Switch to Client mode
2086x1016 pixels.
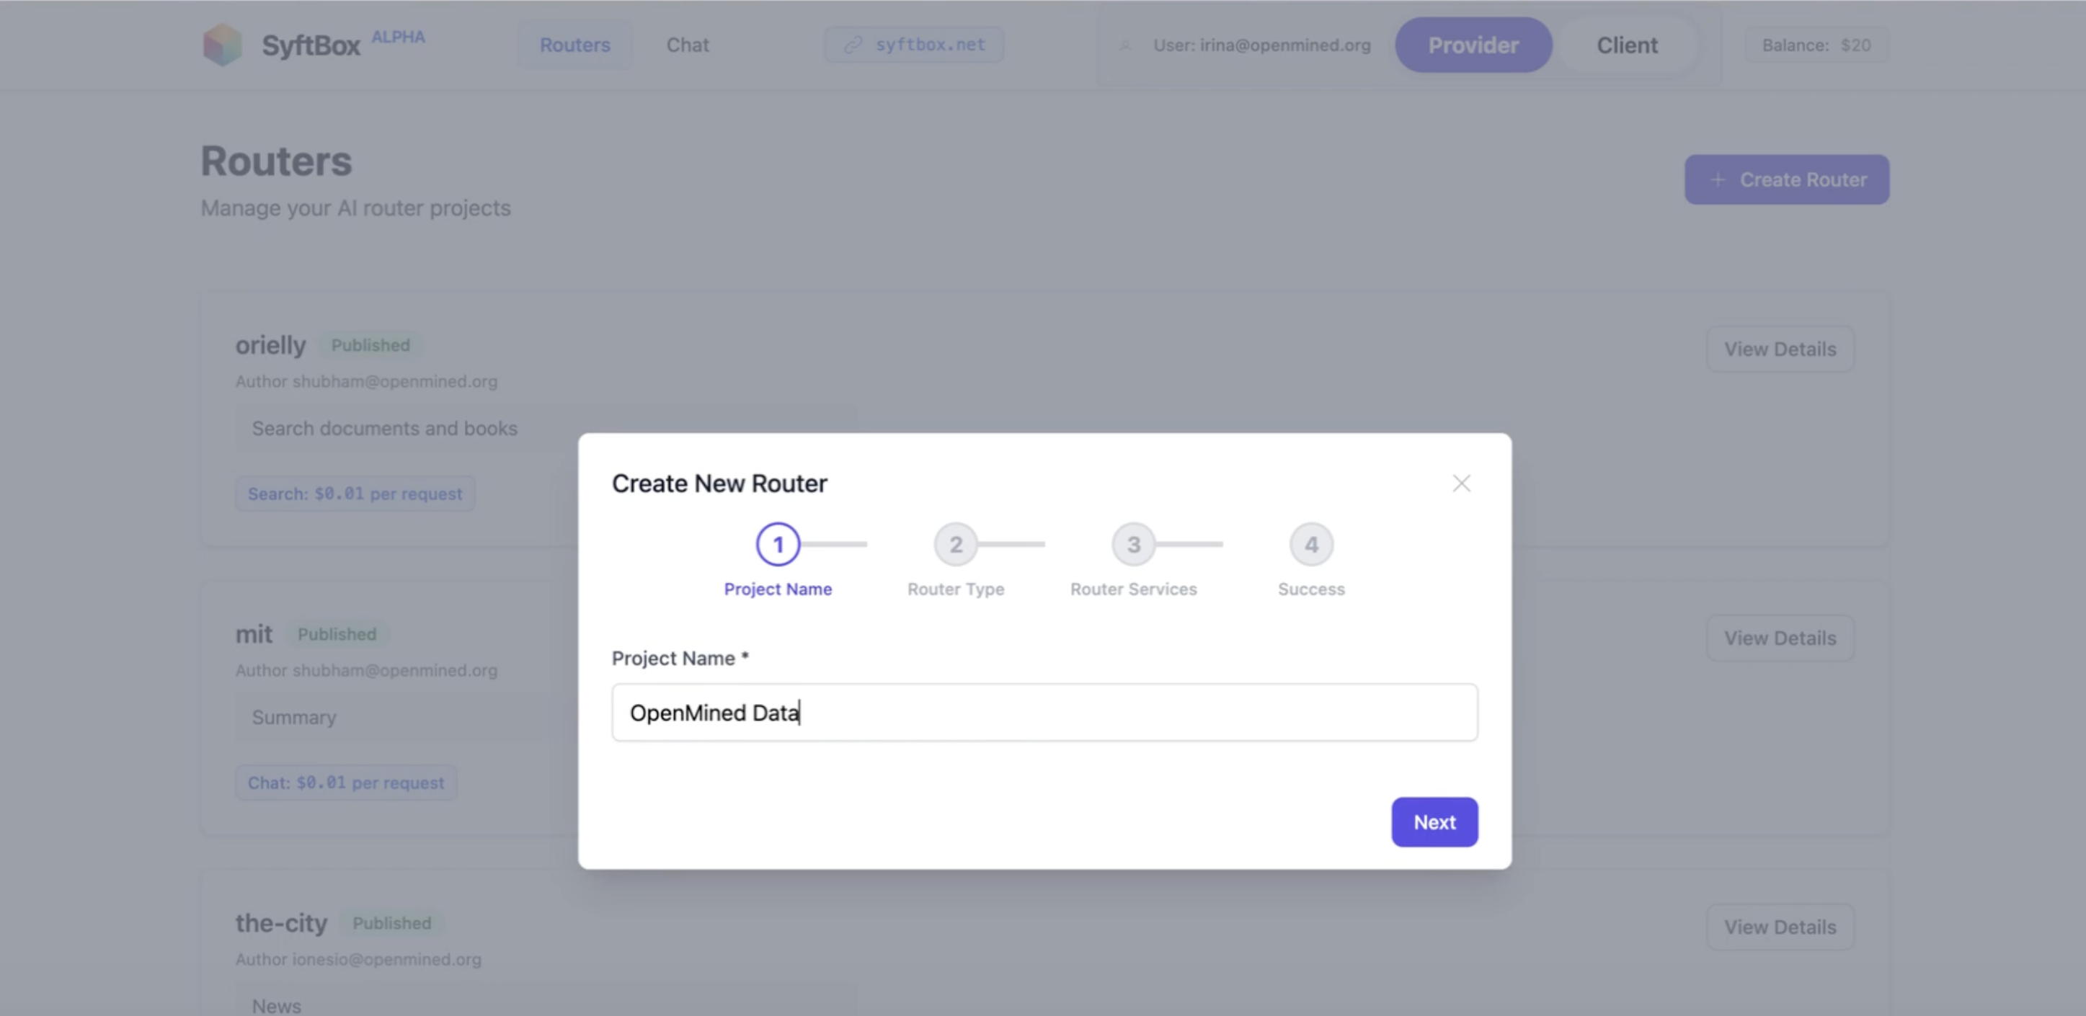coord(1627,45)
